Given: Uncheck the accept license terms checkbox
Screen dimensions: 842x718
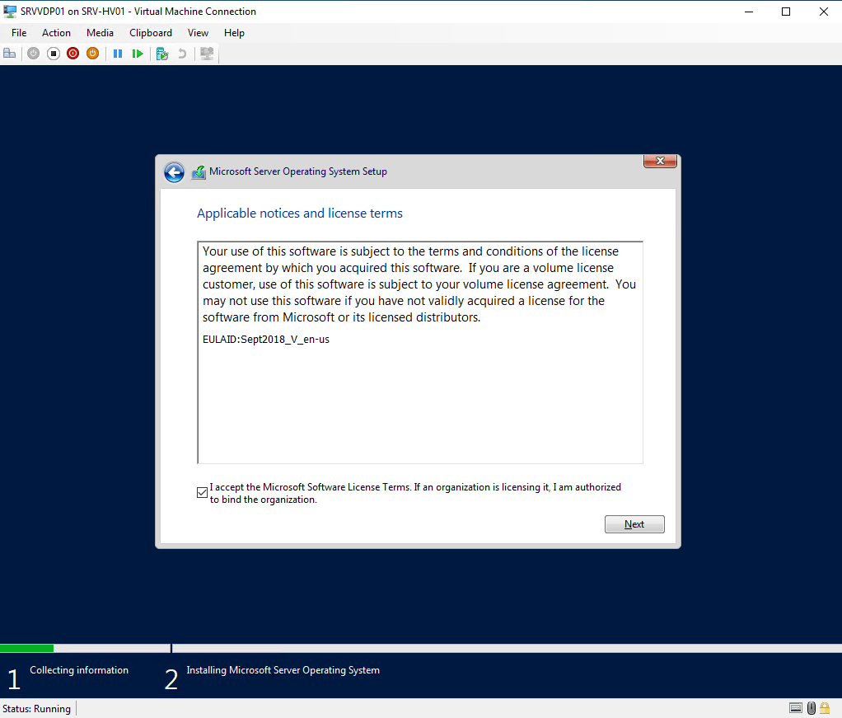Looking at the screenshot, I should point(203,493).
